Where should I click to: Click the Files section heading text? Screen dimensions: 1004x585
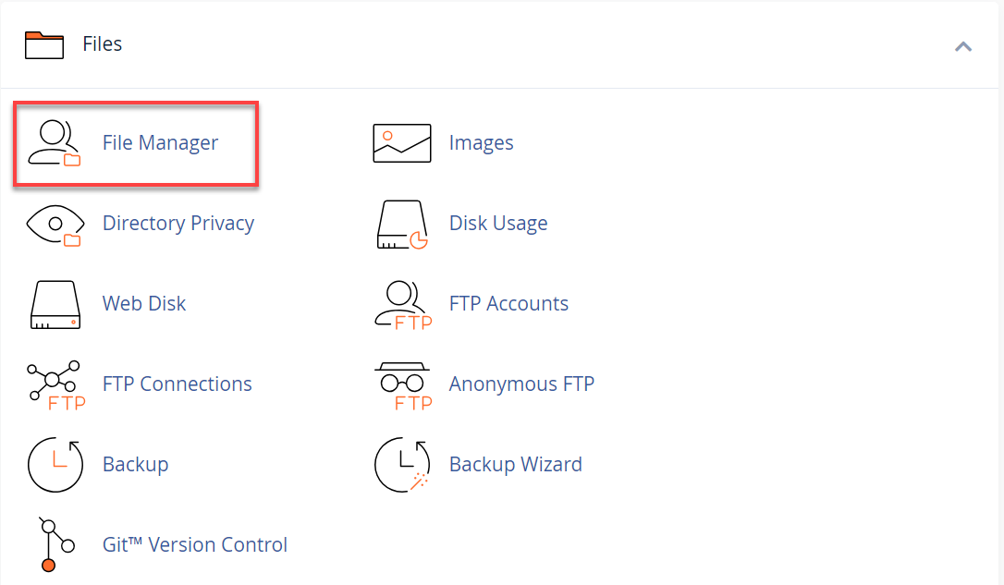click(103, 44)
